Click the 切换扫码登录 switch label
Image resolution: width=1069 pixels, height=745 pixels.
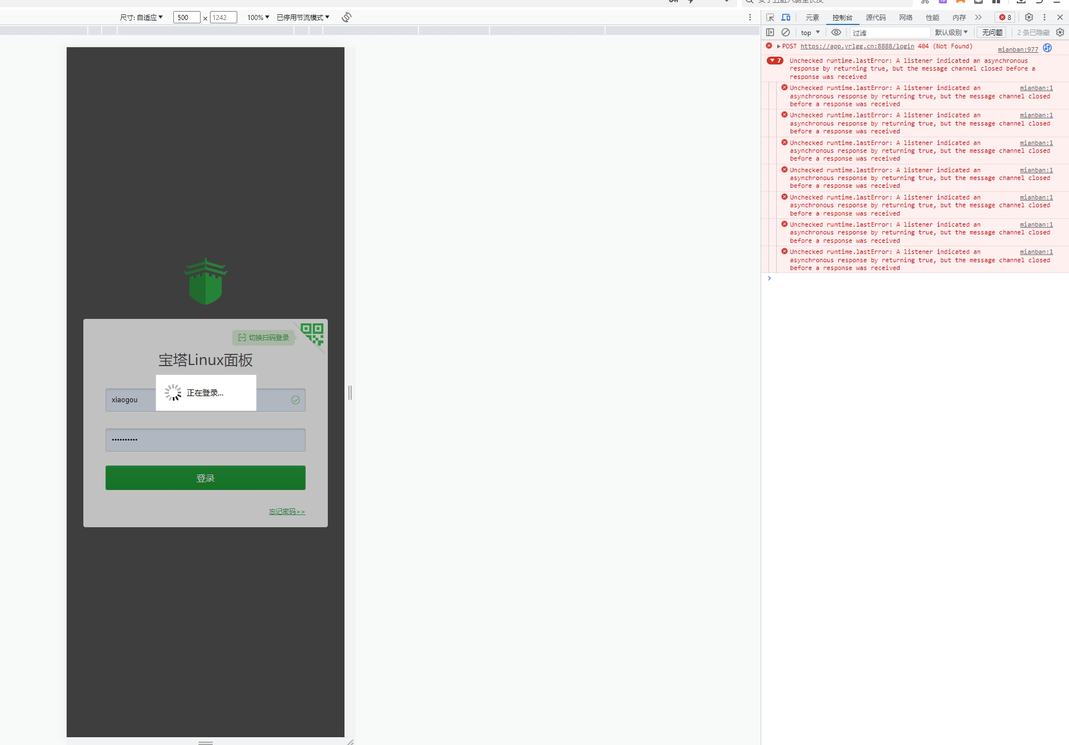263,337
